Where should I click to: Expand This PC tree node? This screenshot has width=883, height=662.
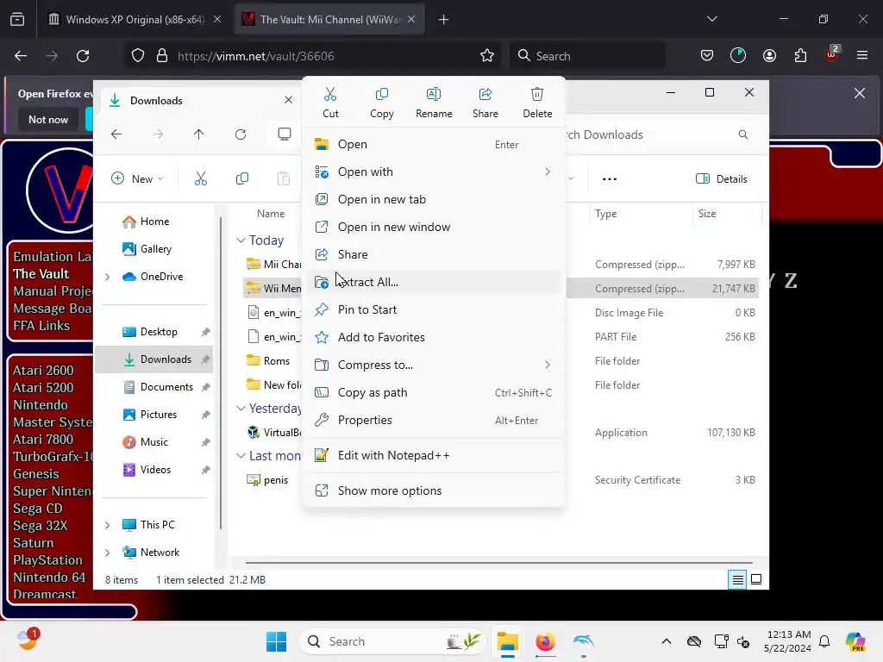tap(107, 525)
